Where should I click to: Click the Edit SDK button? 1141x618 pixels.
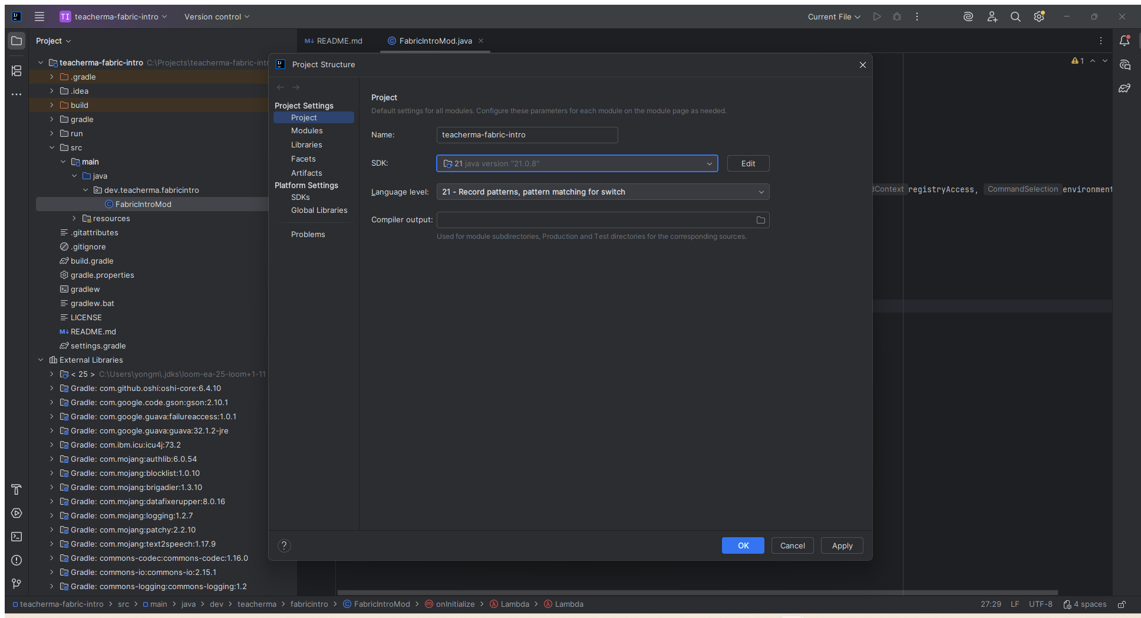(748, 163)
